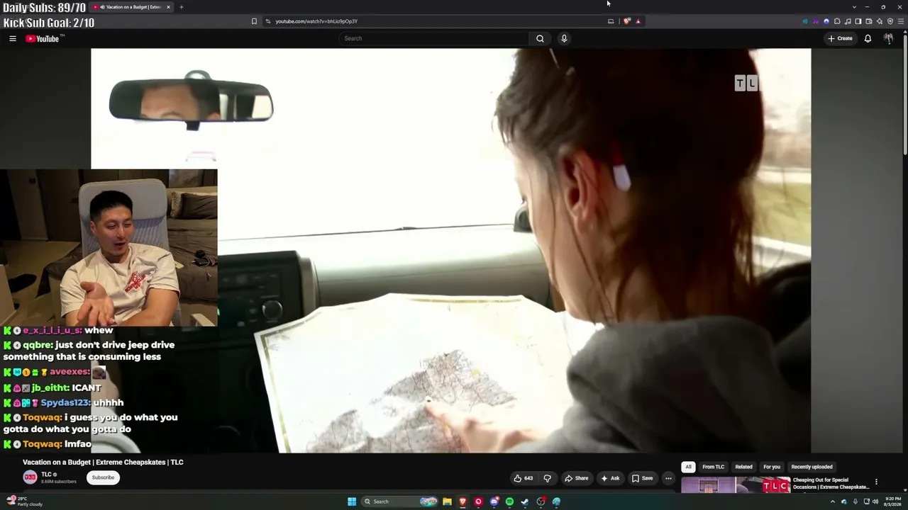Click the Windows taskbar search box
The image size is (908, 510).
click(x=399, y=501)
